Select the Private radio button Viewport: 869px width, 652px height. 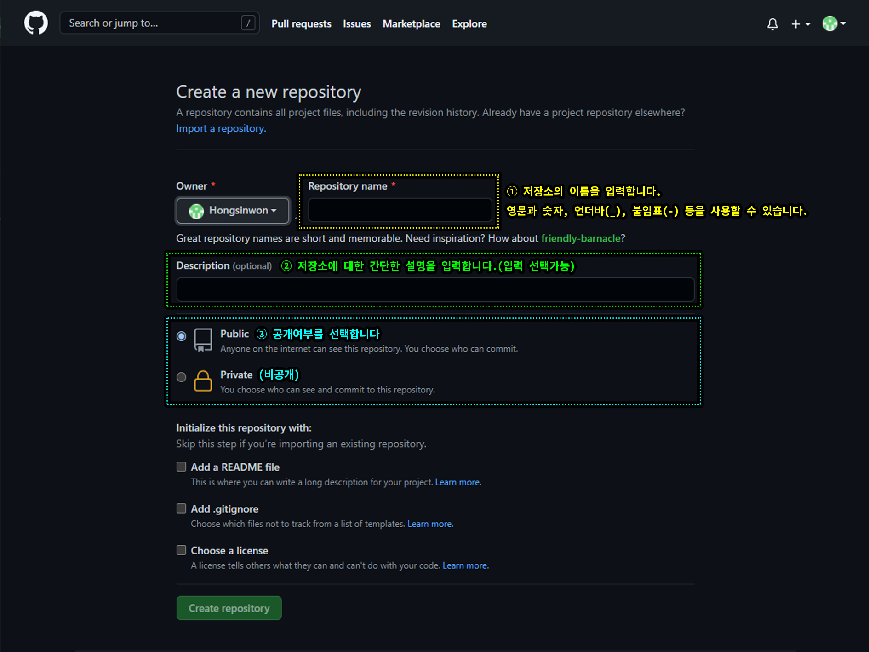click(x=182, y=377)
